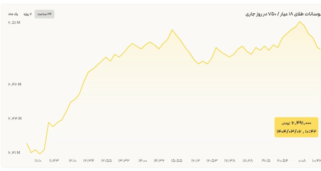Click the 13:32 time axis label
Screen dimensions: 321x171
(x=124, y=161)
